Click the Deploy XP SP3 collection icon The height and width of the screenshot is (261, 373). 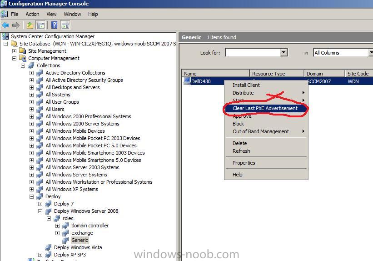coord(48,255)
